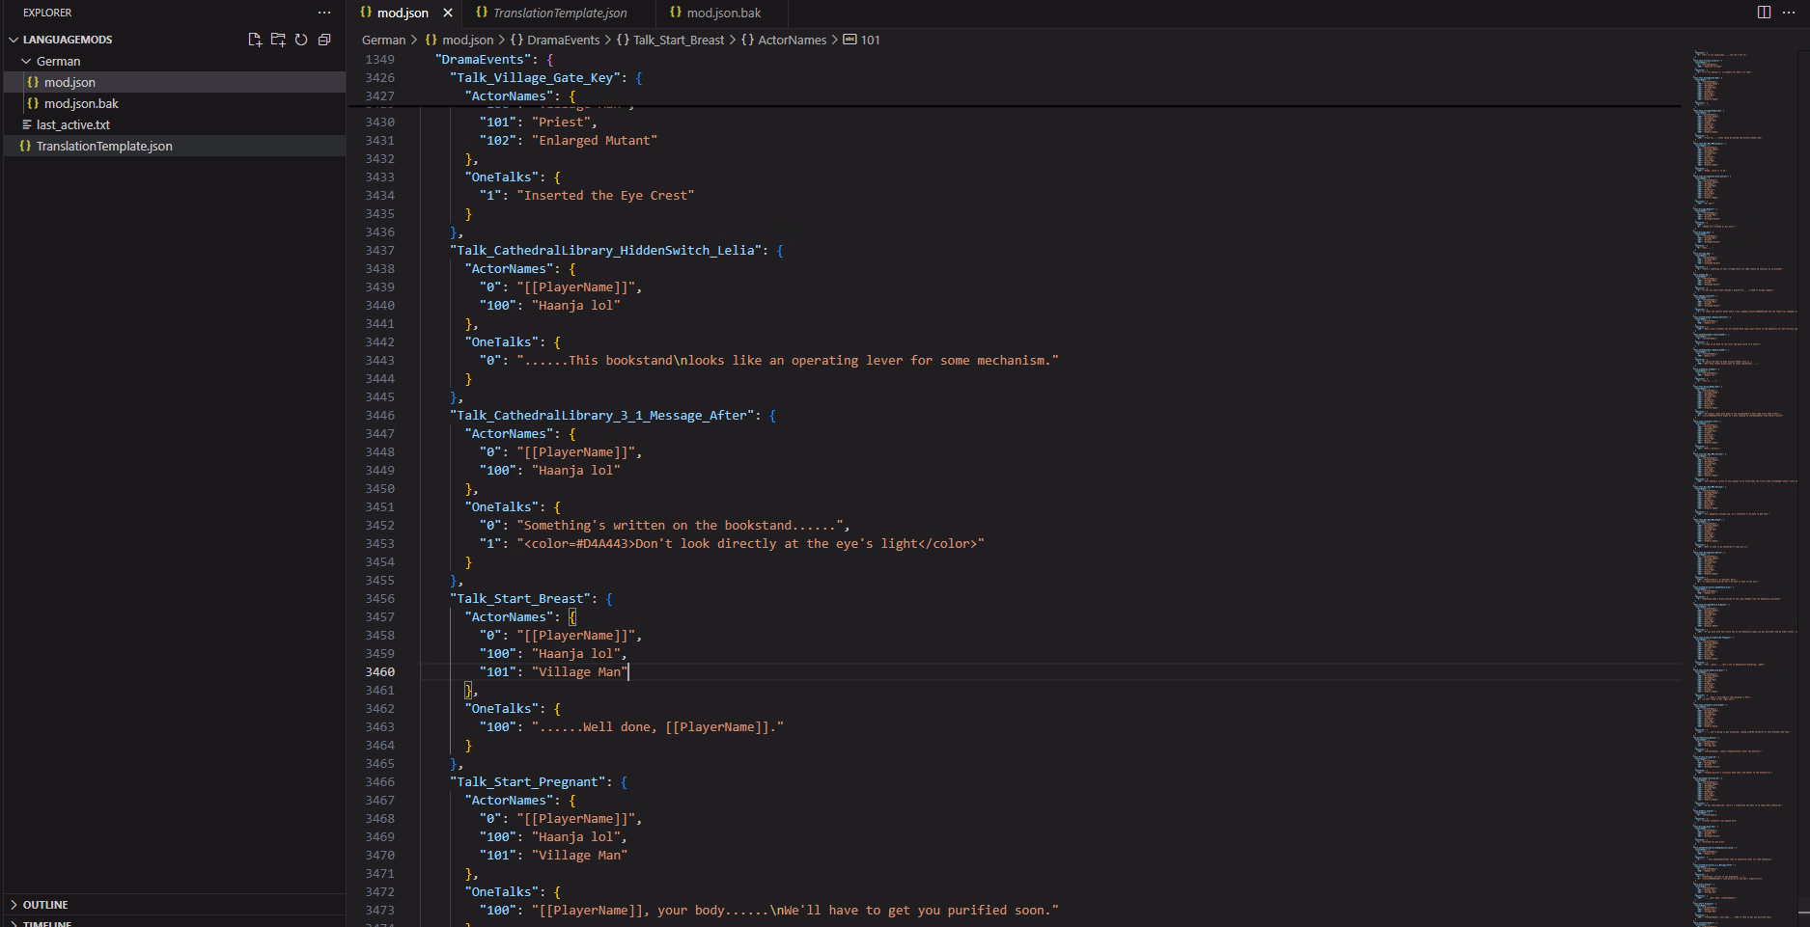Viewport: 1810px width, 927px height.
Task: Close the mod.json tab
Action: [x=448, y=13]
